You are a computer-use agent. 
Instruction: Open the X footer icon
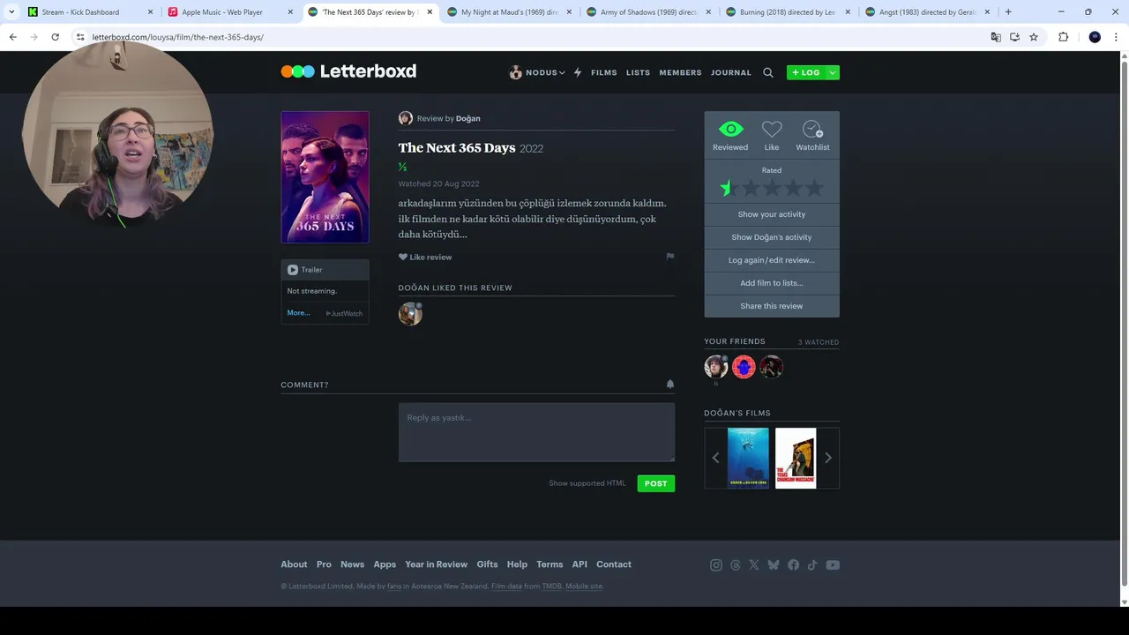click(x=754, y=565)
